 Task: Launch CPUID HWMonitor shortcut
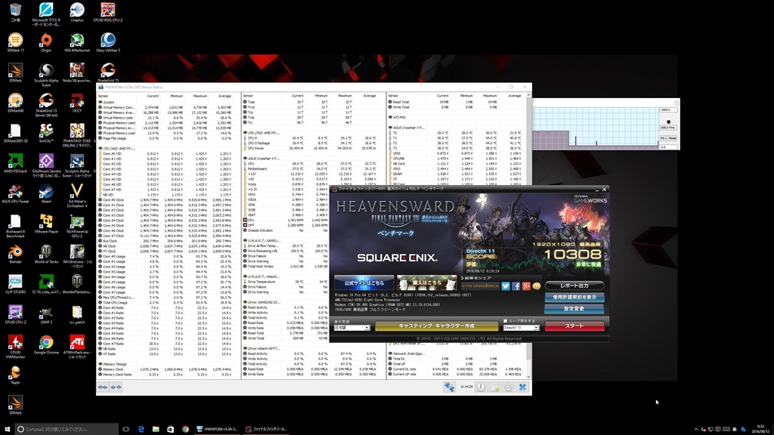[15, 347]
